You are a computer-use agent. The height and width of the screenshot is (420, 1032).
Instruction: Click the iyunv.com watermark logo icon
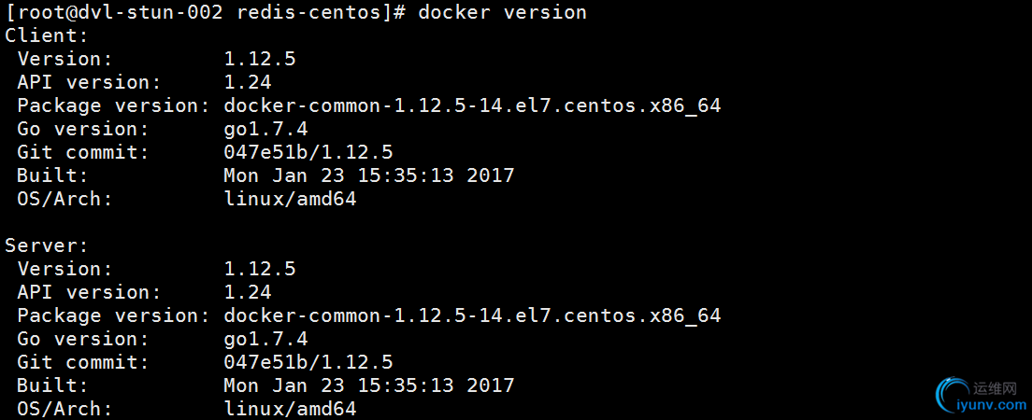(x=953, y=397)
